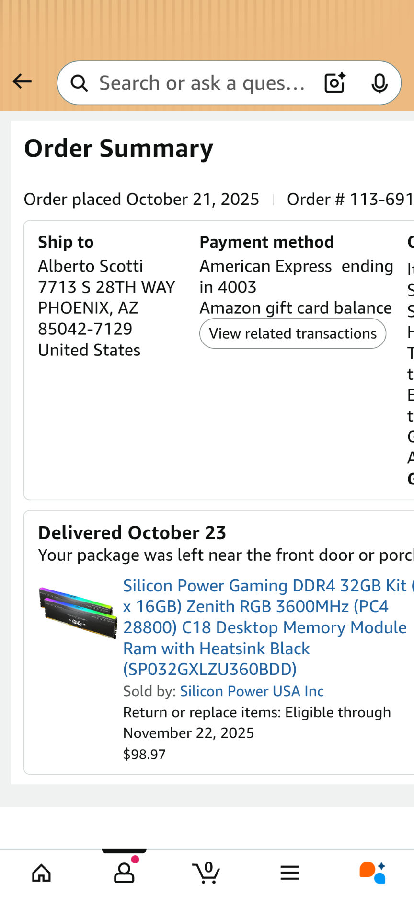Open Silicon Power USA Inc seller link
This screenshot has height=921, width=414.
252,691
